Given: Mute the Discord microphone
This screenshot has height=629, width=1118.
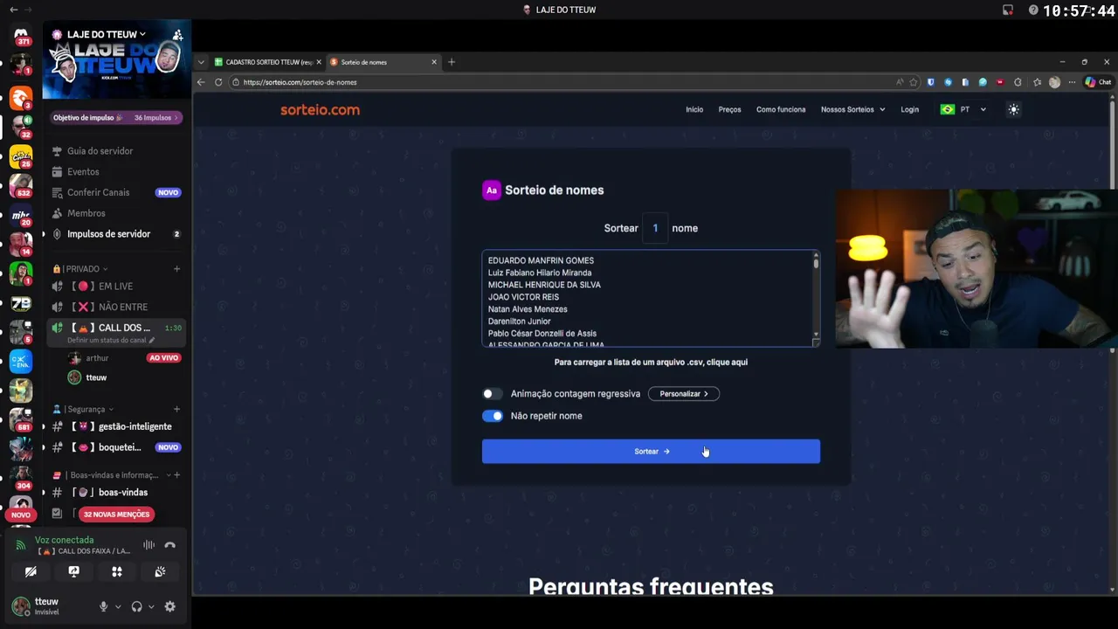Looking at the screenshot, I should [x=103, y=606].
